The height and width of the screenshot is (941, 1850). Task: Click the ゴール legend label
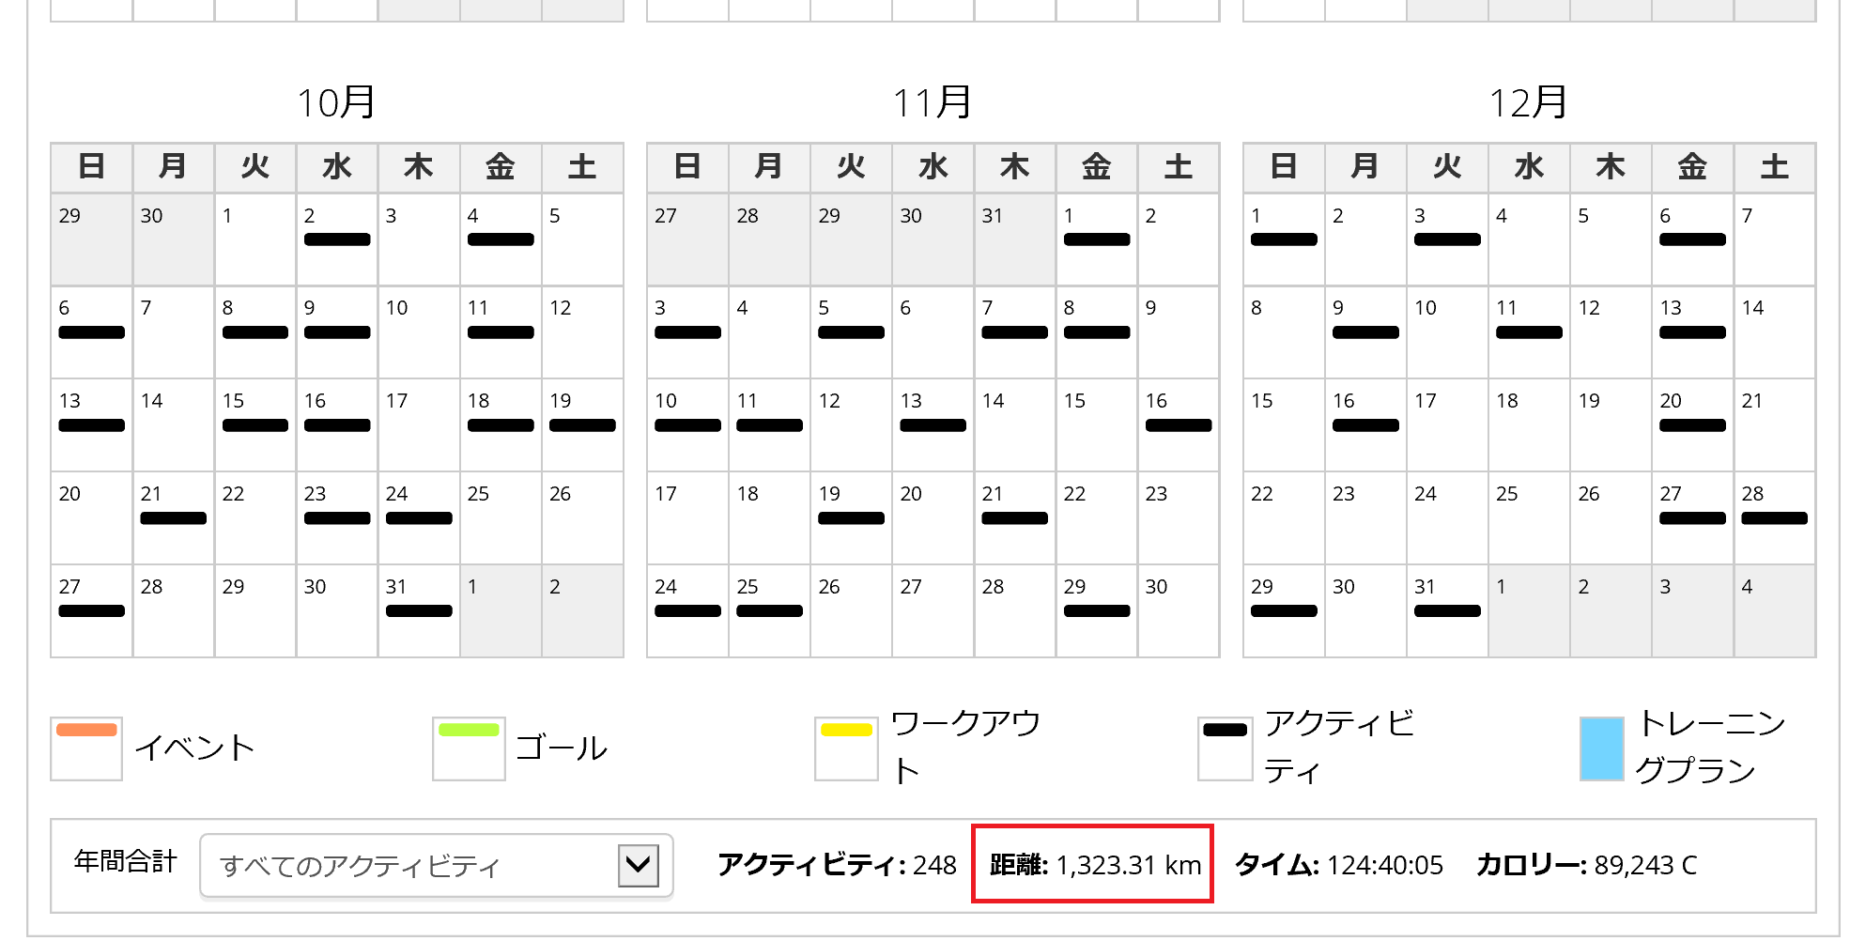pyautogui.click(x=562, y=748)
